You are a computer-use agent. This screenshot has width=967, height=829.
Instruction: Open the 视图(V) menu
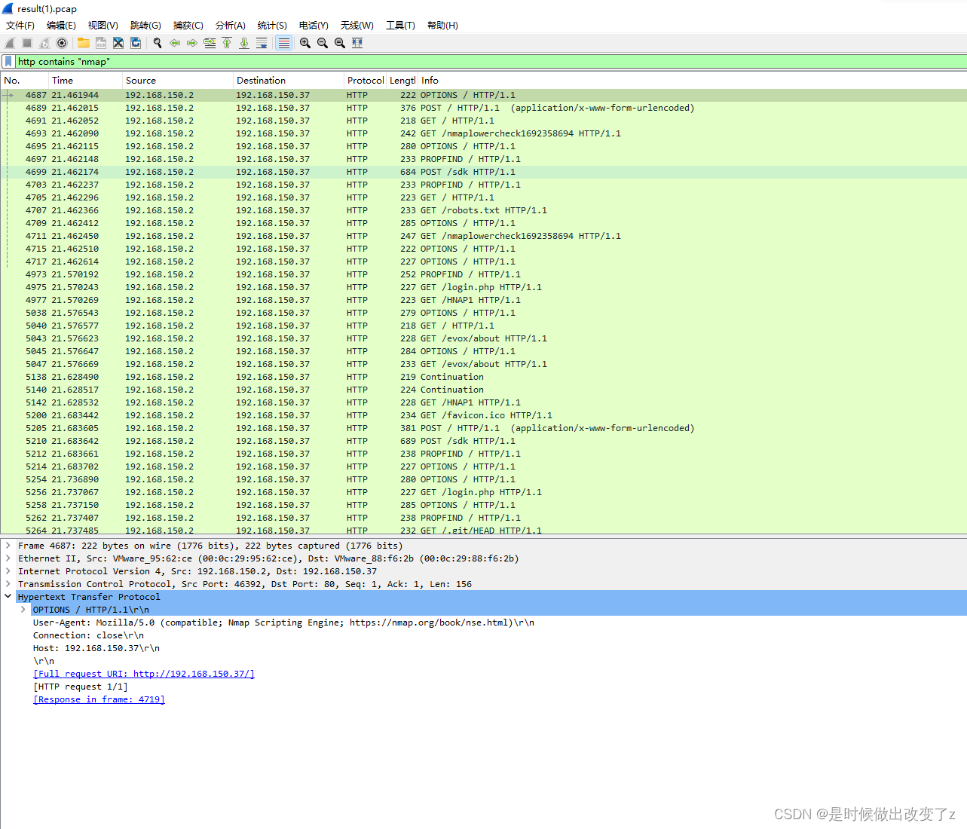coord(103,26)
